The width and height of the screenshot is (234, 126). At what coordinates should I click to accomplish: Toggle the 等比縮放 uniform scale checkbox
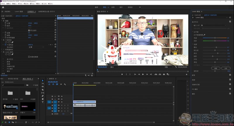[x=29, y=30]
